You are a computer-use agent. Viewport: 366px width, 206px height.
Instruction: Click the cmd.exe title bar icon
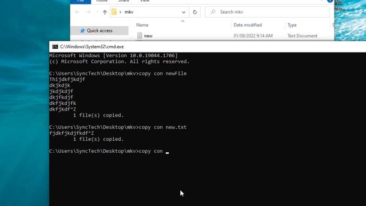coord(55,47)
